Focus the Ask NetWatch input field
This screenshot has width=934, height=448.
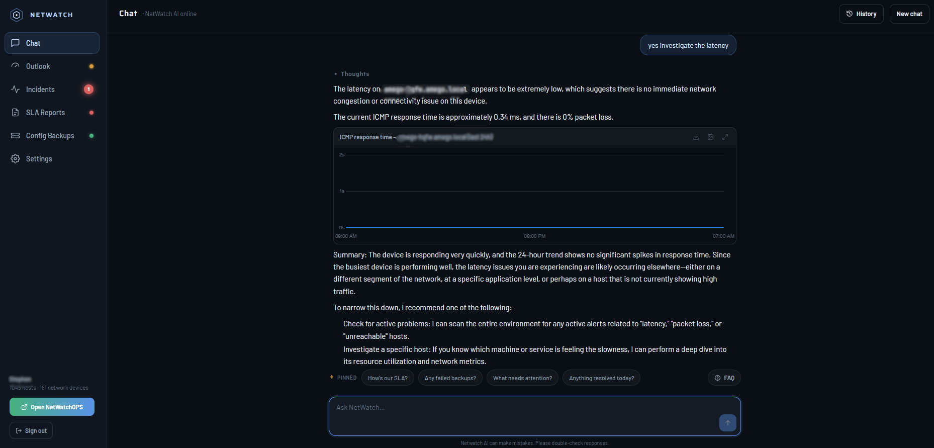pyautogui.click(x=523, y=416)
